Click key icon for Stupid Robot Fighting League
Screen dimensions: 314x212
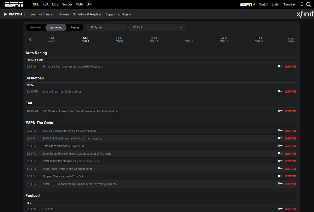pyautogui.click(x=280, y=153)
